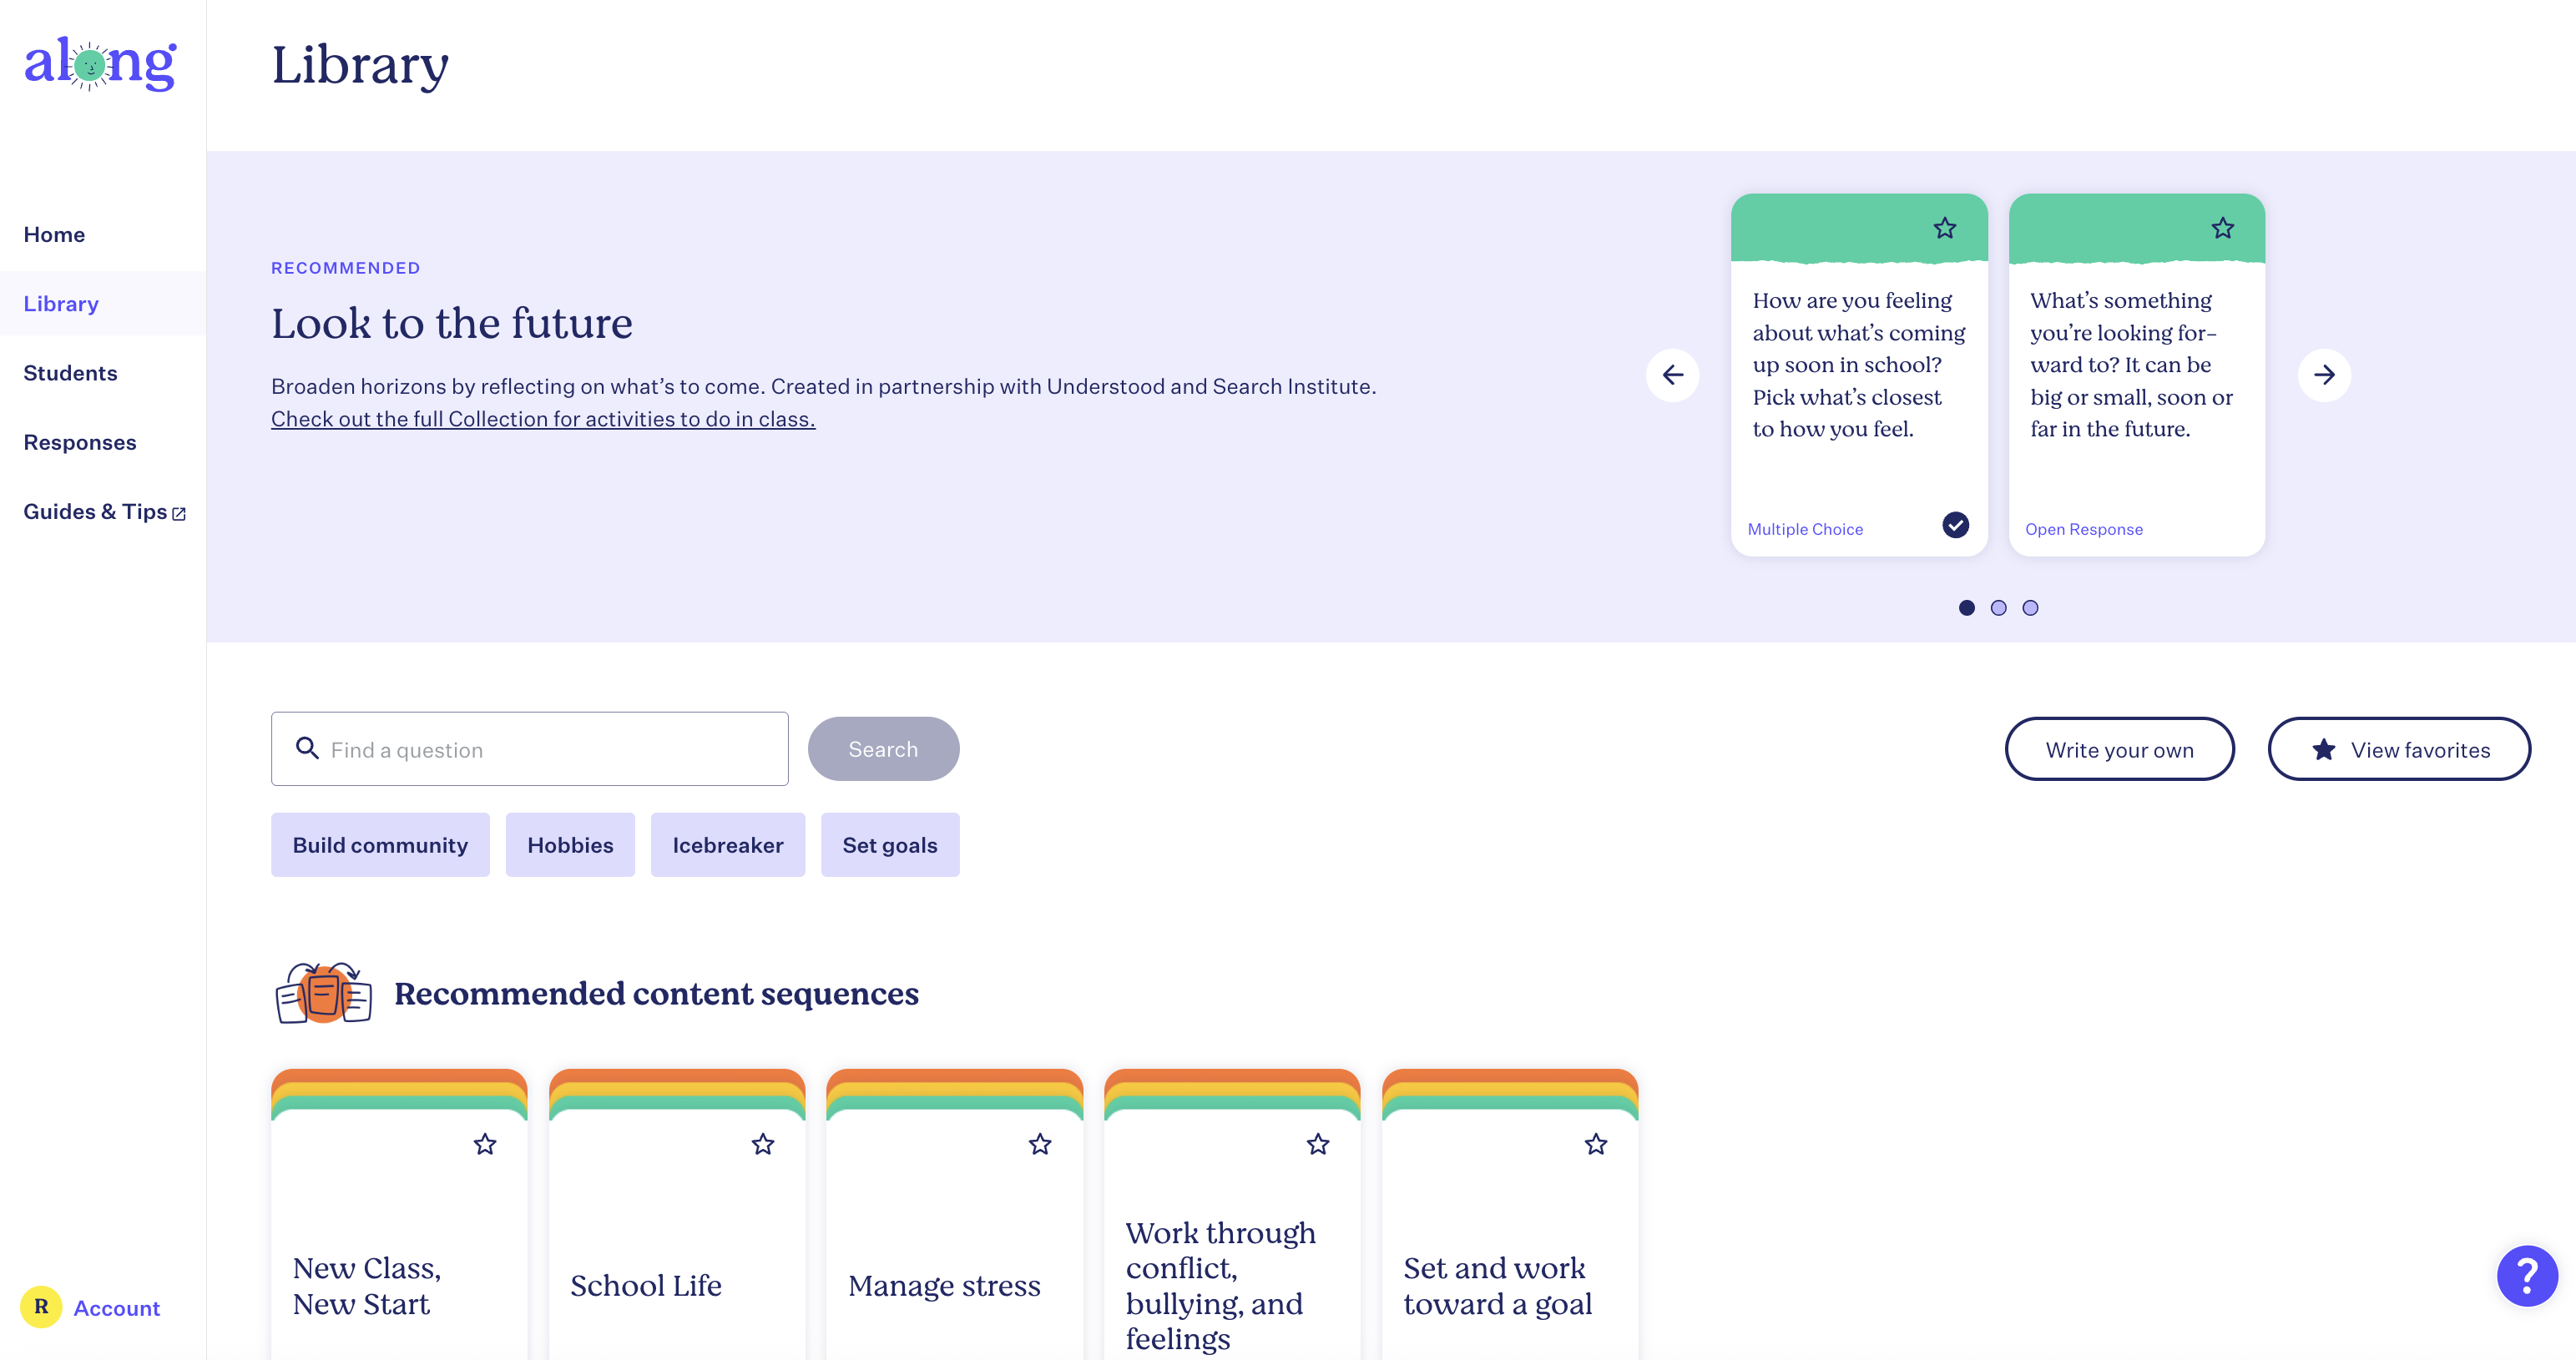Select the second carousel pagination dot
The width and height of the screenshot is (2576, 1360).
point(1999,607)
